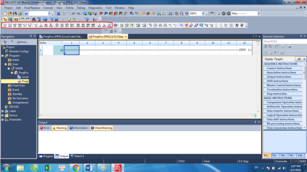
Task: Toggle the Error filter in Output panel
Action: (x=44, y=128)
